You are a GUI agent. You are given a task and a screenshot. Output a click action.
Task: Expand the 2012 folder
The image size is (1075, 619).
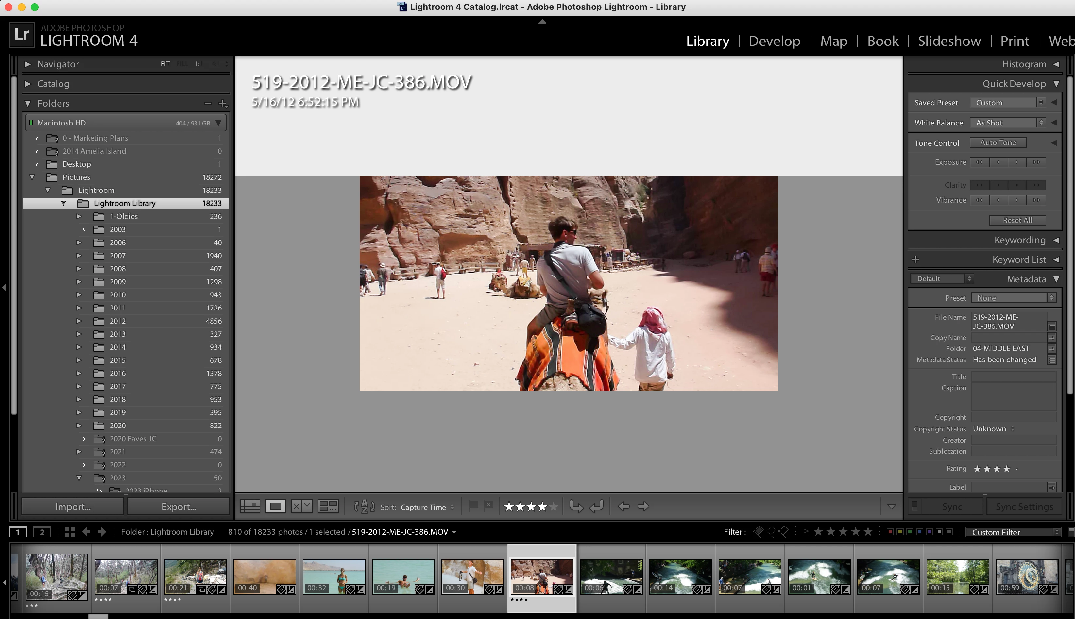(x=79, y=321)
